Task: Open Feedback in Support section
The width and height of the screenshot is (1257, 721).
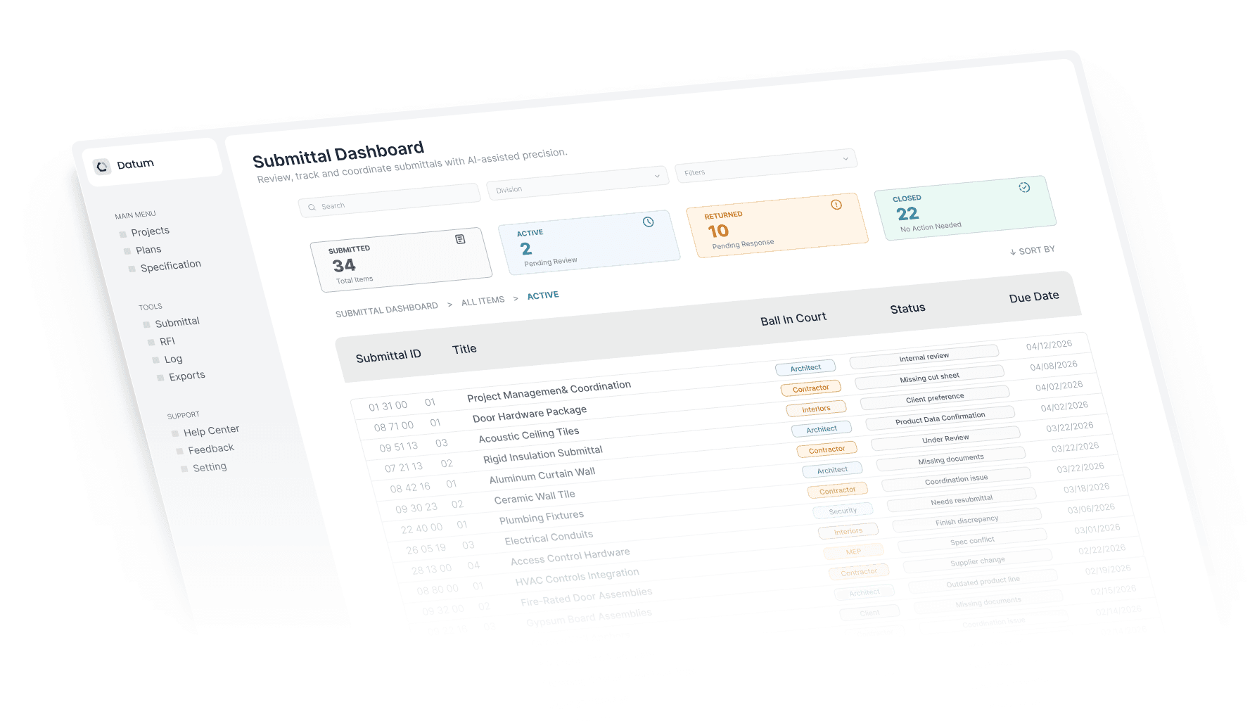Action: point(211,449)
